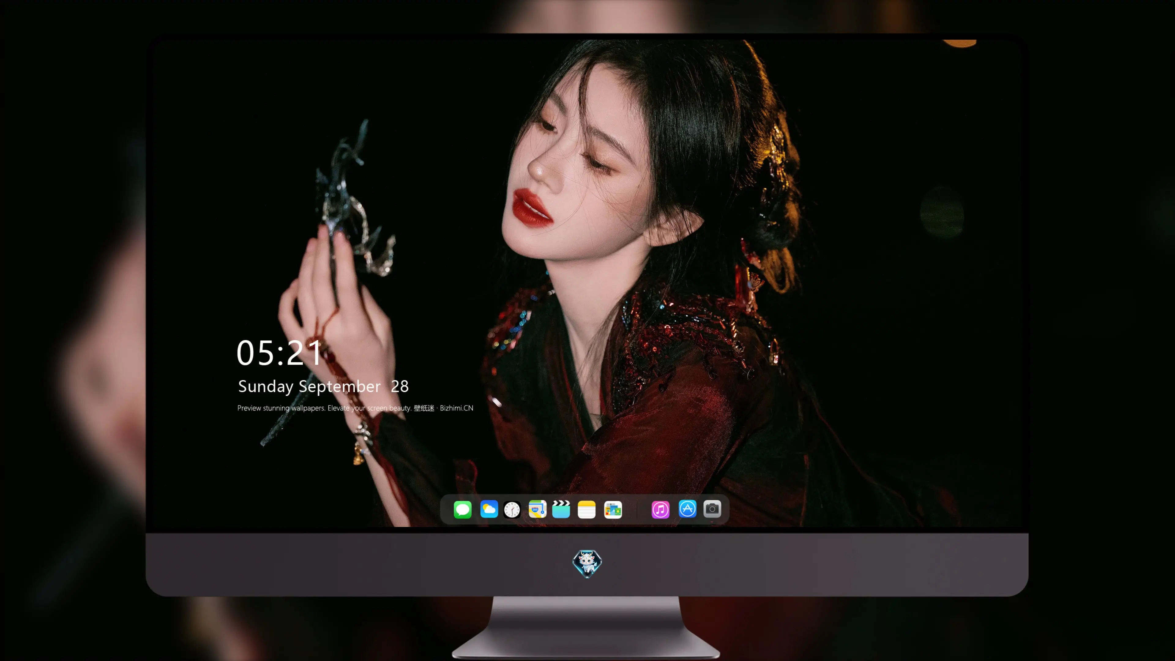Viewport: 1175px width, 661px height.
Task: Launch Maps from the dock
Action: [537, 509]
